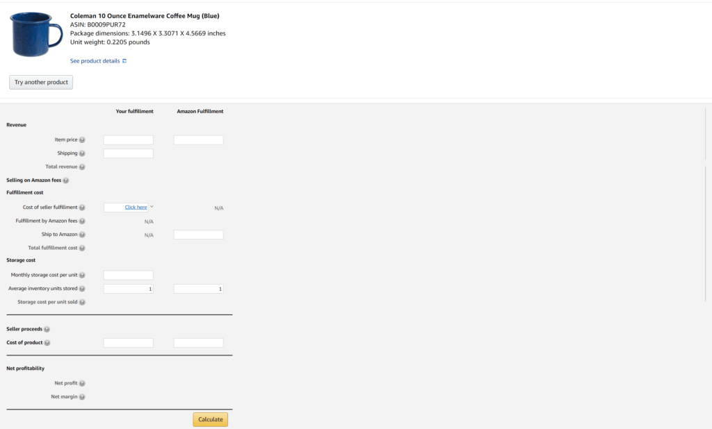The height and width of the screenshot is (429, 712).
Task: Open the Ship to Amazon help tooltip
Action: point(83,234)
